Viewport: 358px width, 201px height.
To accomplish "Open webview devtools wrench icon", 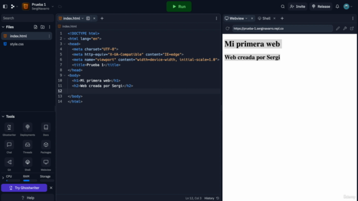I will pos(345,28).
